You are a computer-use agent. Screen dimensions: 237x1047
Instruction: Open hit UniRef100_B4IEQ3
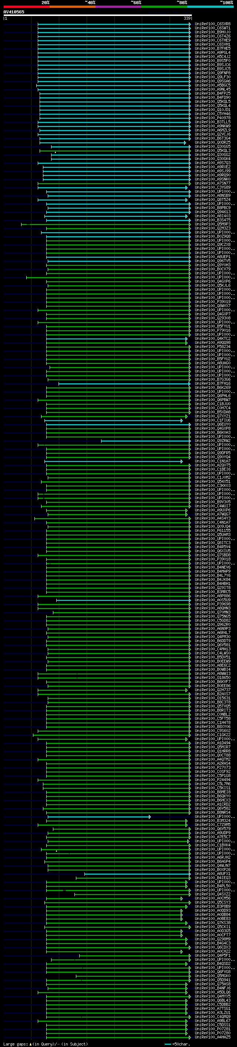[x=213, y=878]
